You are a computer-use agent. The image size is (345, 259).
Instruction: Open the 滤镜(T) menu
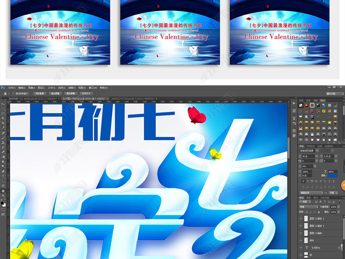pos(71,88)
